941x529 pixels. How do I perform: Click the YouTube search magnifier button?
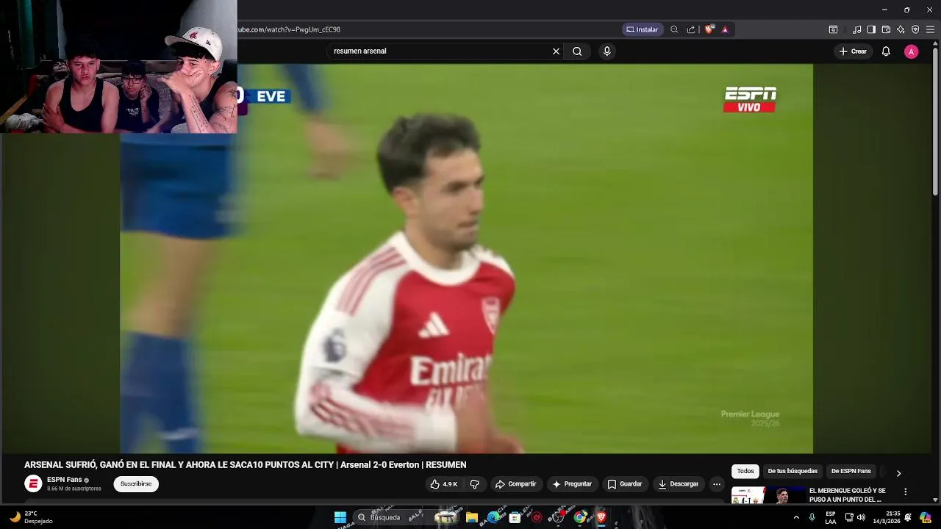click(577, 51)
